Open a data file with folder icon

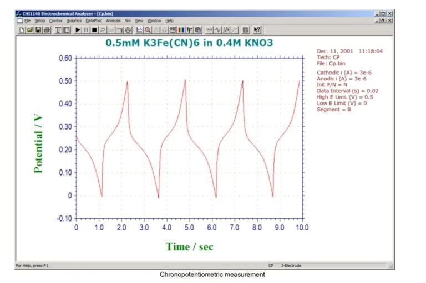click(30, 29)
